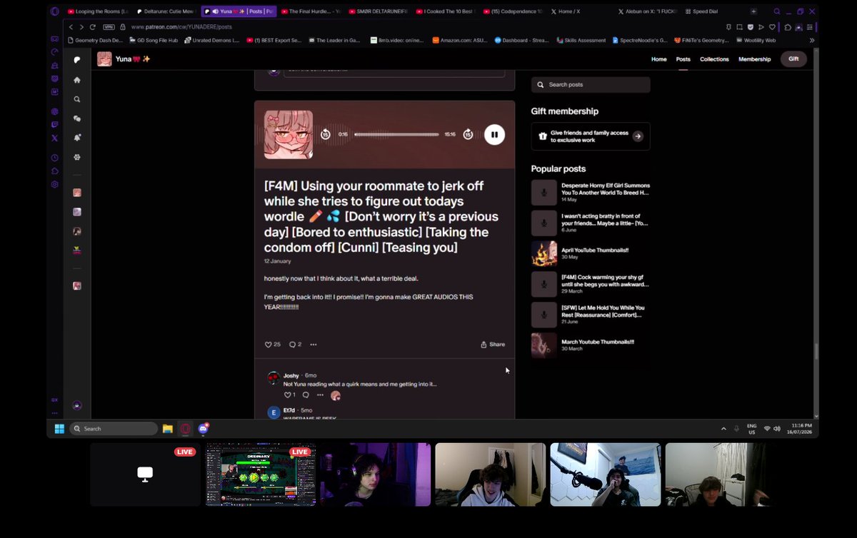The width and height of the screenshot is (857, 538).
Task: Open File Explorer from taskbar
Action: pyautogui.click(x=168, y=429)
